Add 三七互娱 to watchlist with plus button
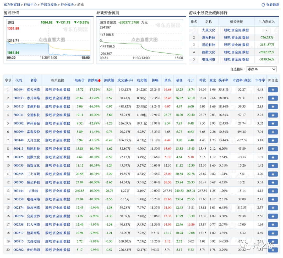This screenshot has width=283, height=258. pos(273,174)
